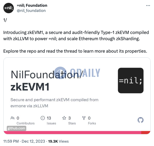
Task: Open the three-dot more options menu
Action: point(148,6)
